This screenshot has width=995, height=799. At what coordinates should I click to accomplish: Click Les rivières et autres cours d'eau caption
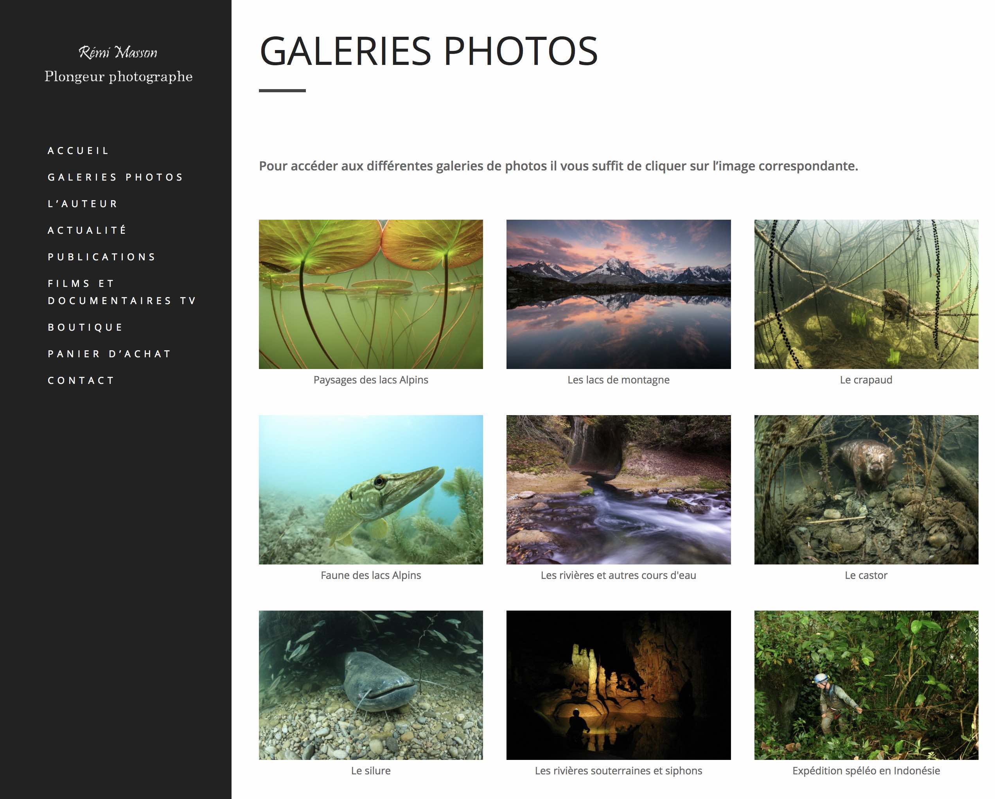point(618,575)
